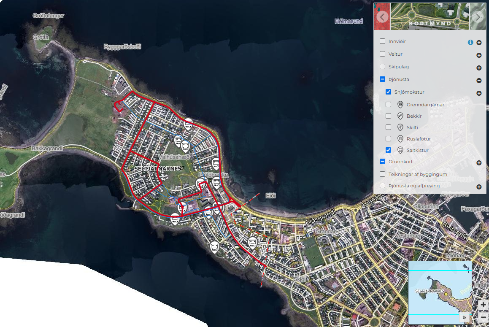
Task: Click the Teikningar af byggingum label
Action: coord(418,174)
